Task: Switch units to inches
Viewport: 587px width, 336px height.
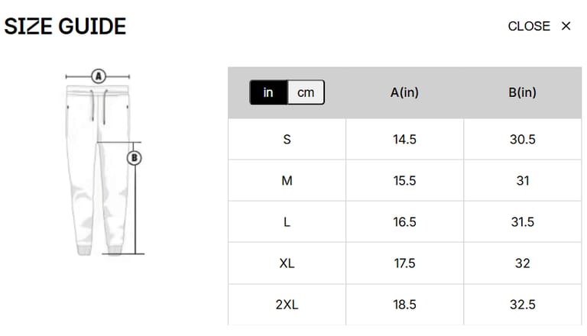Action: (268, 92)
